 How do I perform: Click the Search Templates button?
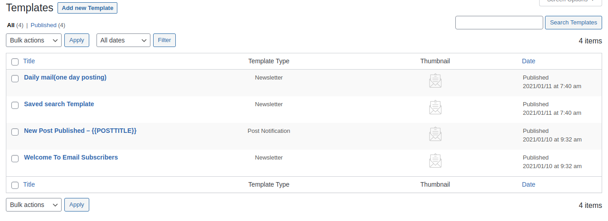[x=574, y=23]
